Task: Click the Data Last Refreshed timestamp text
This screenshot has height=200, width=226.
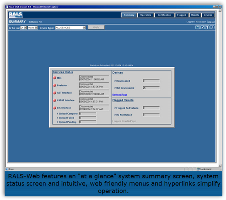Action: 112,65
